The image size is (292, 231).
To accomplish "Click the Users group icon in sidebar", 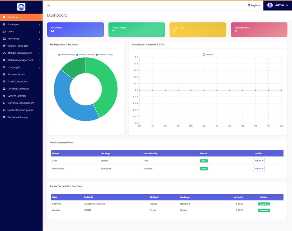I will click(x=4, y=32).
